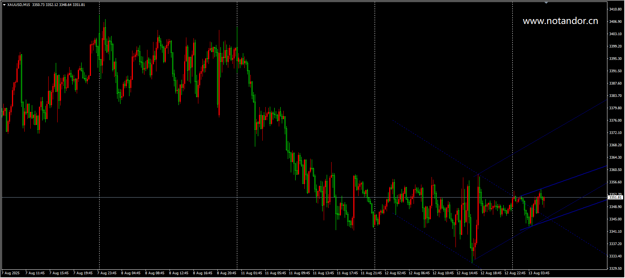Click the '8 Aug 20:45' time label

tap(226, 273)
